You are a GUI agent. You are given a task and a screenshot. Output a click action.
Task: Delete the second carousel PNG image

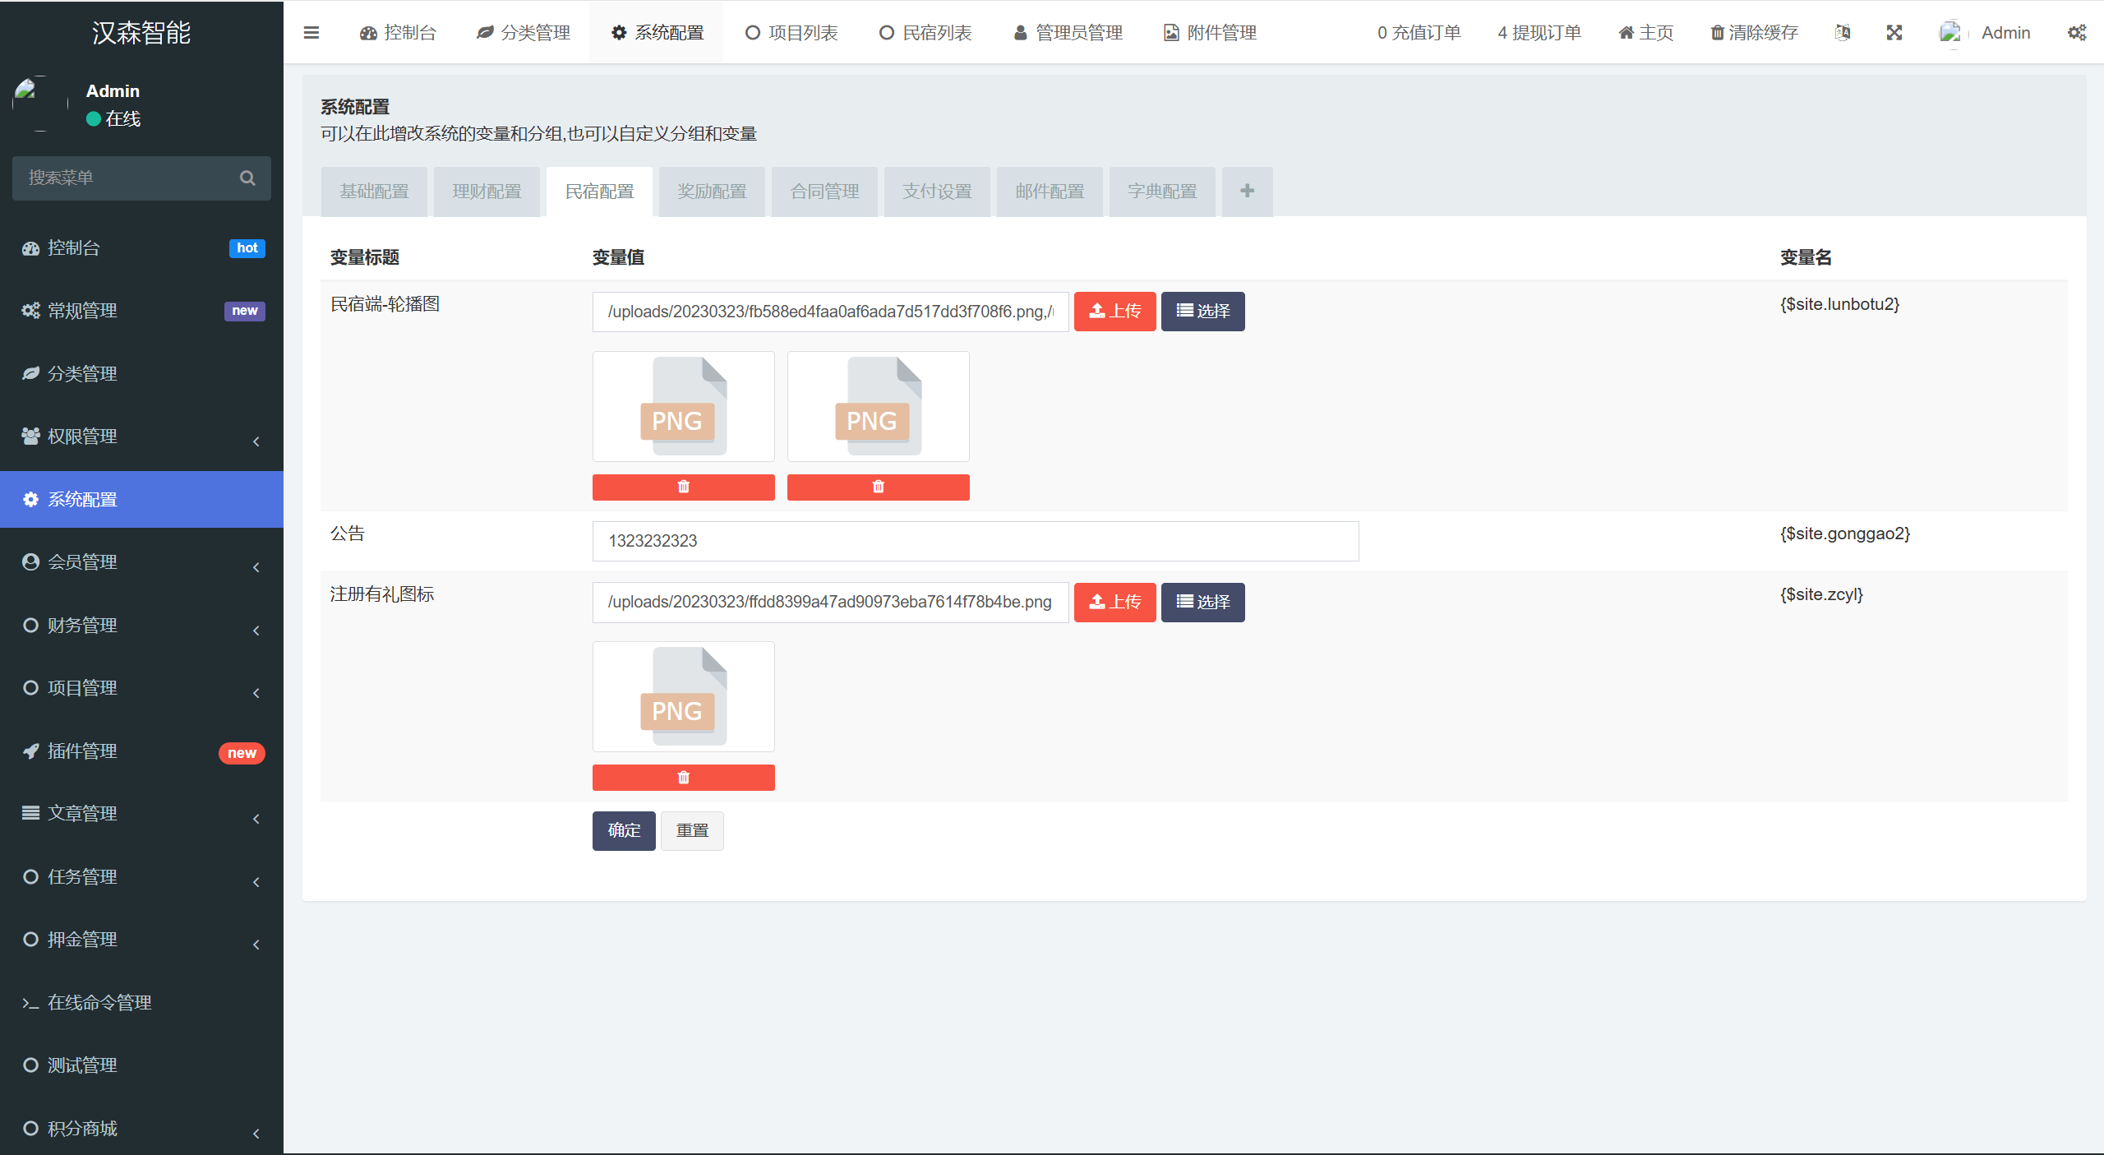pyautogui.click(x=878, y=487)
